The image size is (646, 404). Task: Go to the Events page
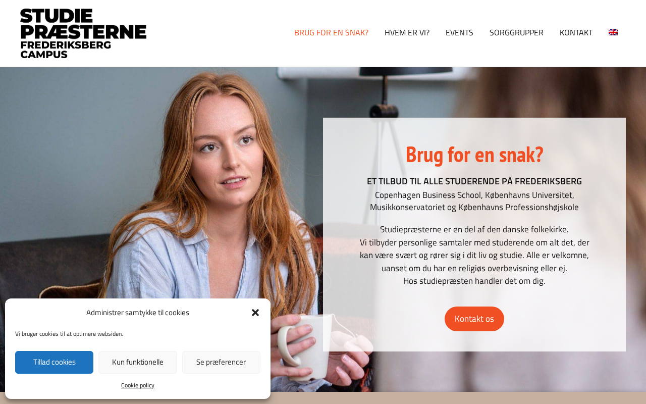[x=459, y=32]
